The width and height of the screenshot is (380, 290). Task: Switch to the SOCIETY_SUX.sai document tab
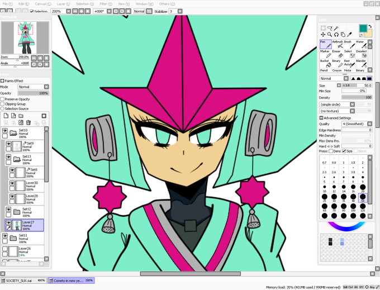click(23, 281)
